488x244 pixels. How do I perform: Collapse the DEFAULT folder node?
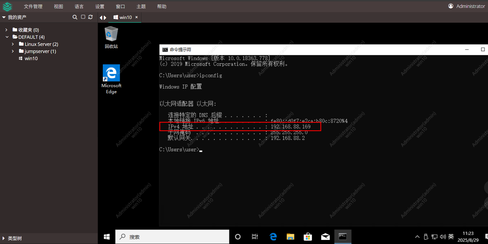click(x=7, y=37)
